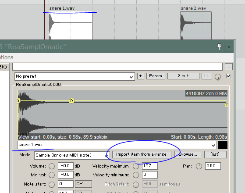
Task: Click the Volume knob
Action: pos(52,166)
